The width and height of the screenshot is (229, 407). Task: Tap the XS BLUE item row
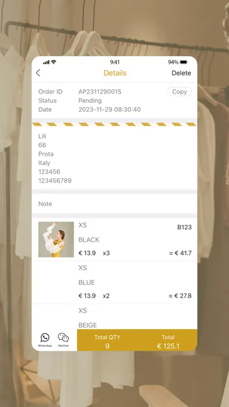(x=114, y=282)
